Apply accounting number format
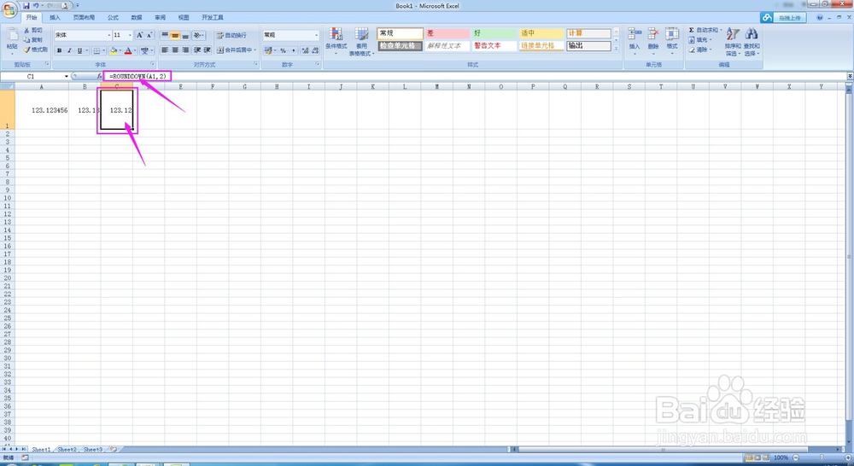 [268, 50]
